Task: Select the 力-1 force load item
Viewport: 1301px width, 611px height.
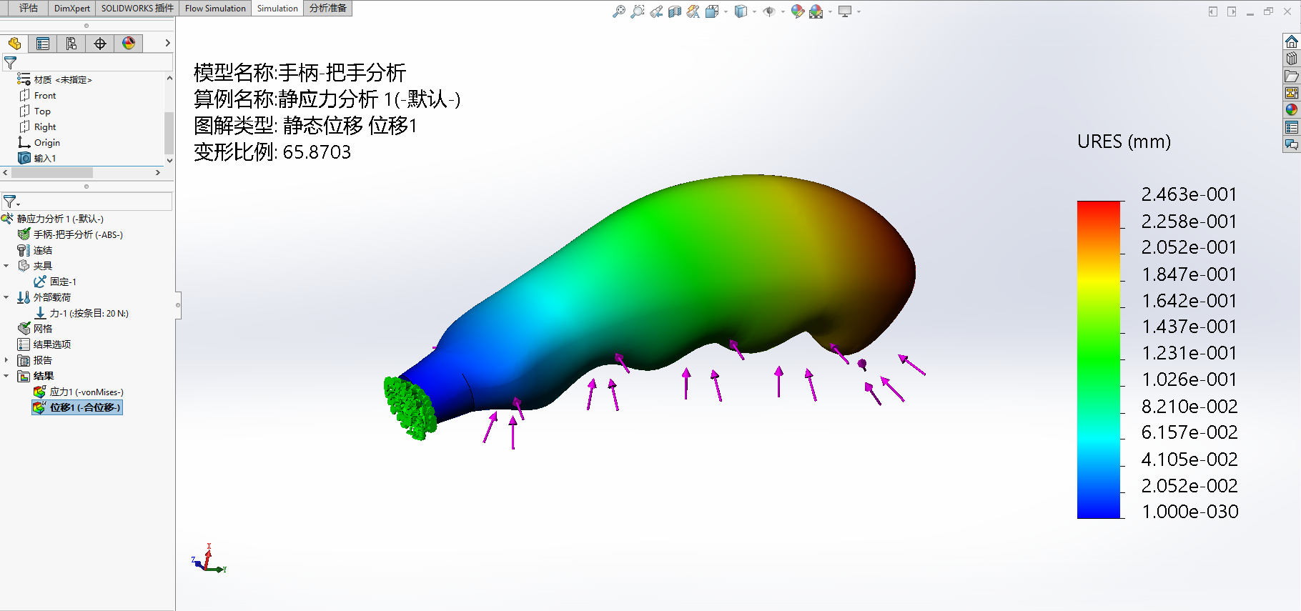Action: 81,313
